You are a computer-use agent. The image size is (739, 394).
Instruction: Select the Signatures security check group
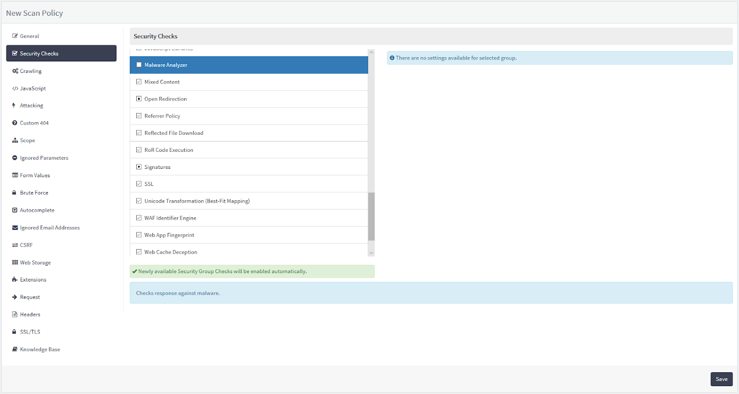coord(157,167)
